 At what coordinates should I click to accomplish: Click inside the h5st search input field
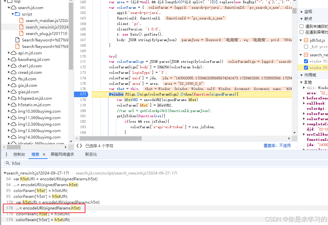tap(39, 163)
